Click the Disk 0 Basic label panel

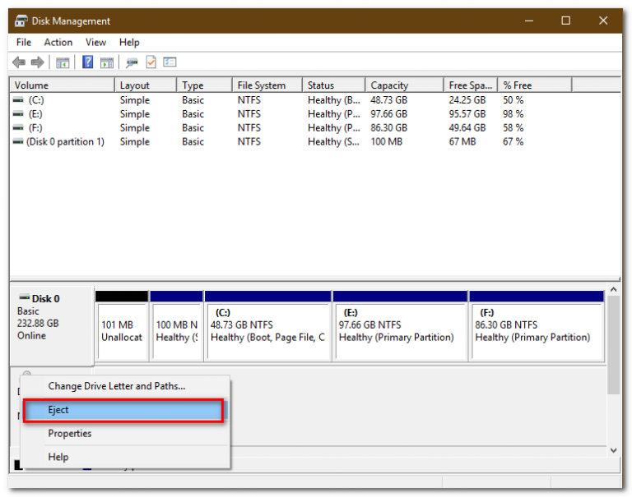[52, 326]
